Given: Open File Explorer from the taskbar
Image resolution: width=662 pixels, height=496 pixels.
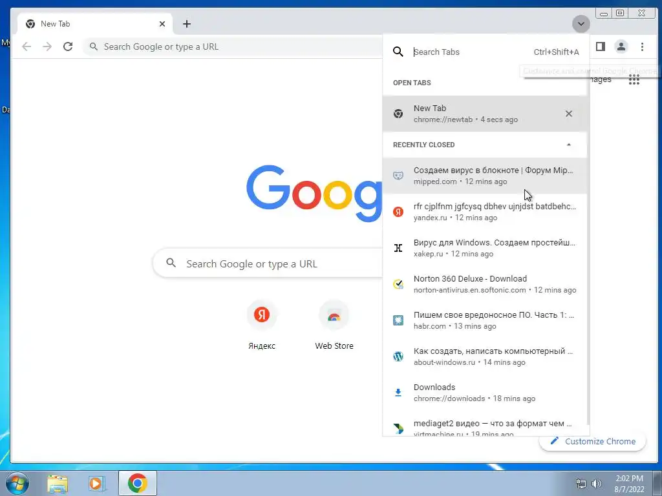Looking at the screenshot, I should pyautogui.click(x=58, y=483).
